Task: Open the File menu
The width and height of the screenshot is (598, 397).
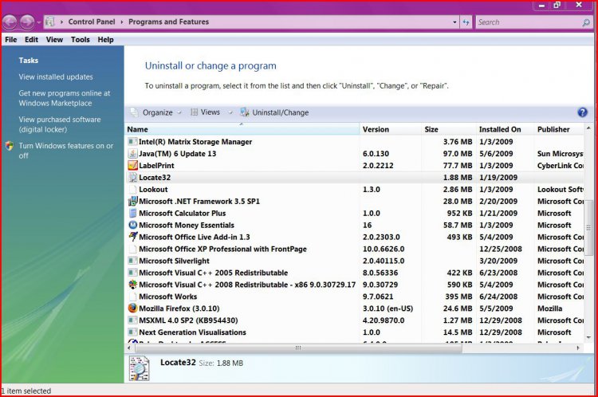Action: pos(10,40)
